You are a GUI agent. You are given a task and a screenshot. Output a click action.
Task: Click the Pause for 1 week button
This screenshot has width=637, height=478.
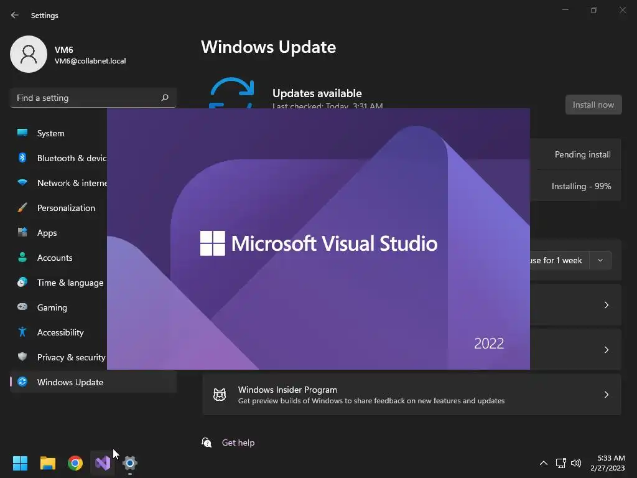(x=560, y=260)
